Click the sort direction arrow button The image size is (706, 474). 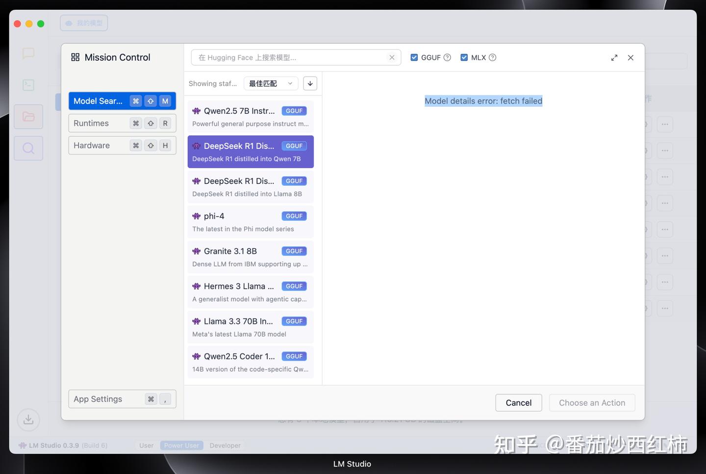pos(310,83)
